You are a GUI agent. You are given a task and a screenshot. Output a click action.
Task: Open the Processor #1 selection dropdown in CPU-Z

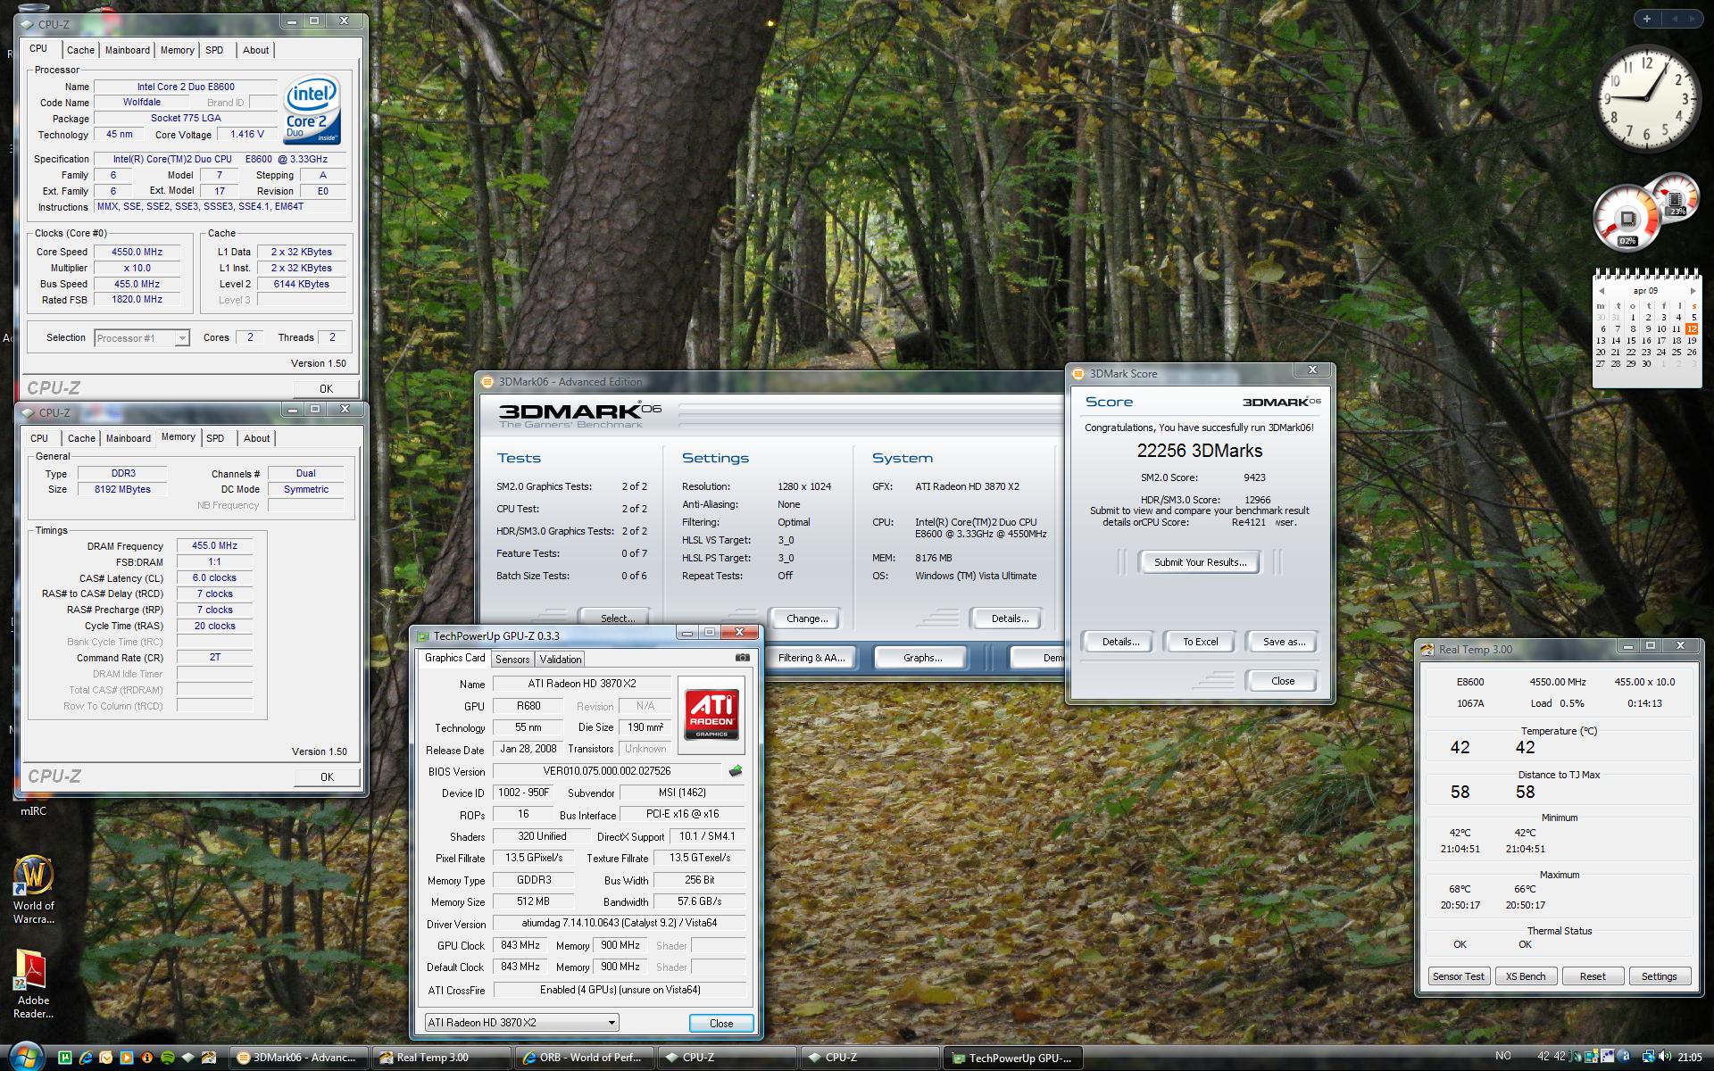point(142,338)
